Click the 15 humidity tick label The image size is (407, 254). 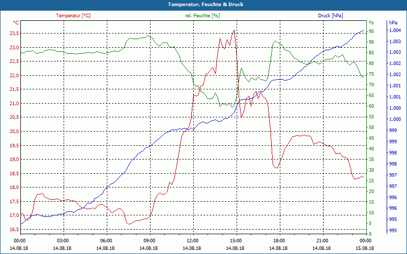tap(371, 202)
